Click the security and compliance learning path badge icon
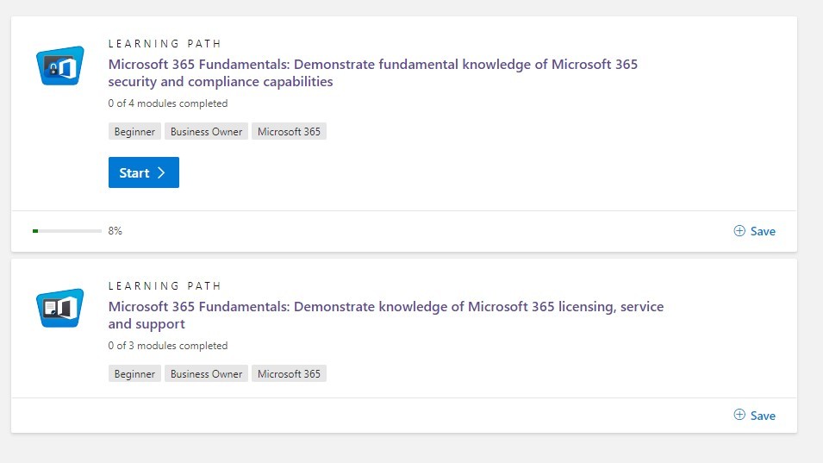 pos(59,66)
